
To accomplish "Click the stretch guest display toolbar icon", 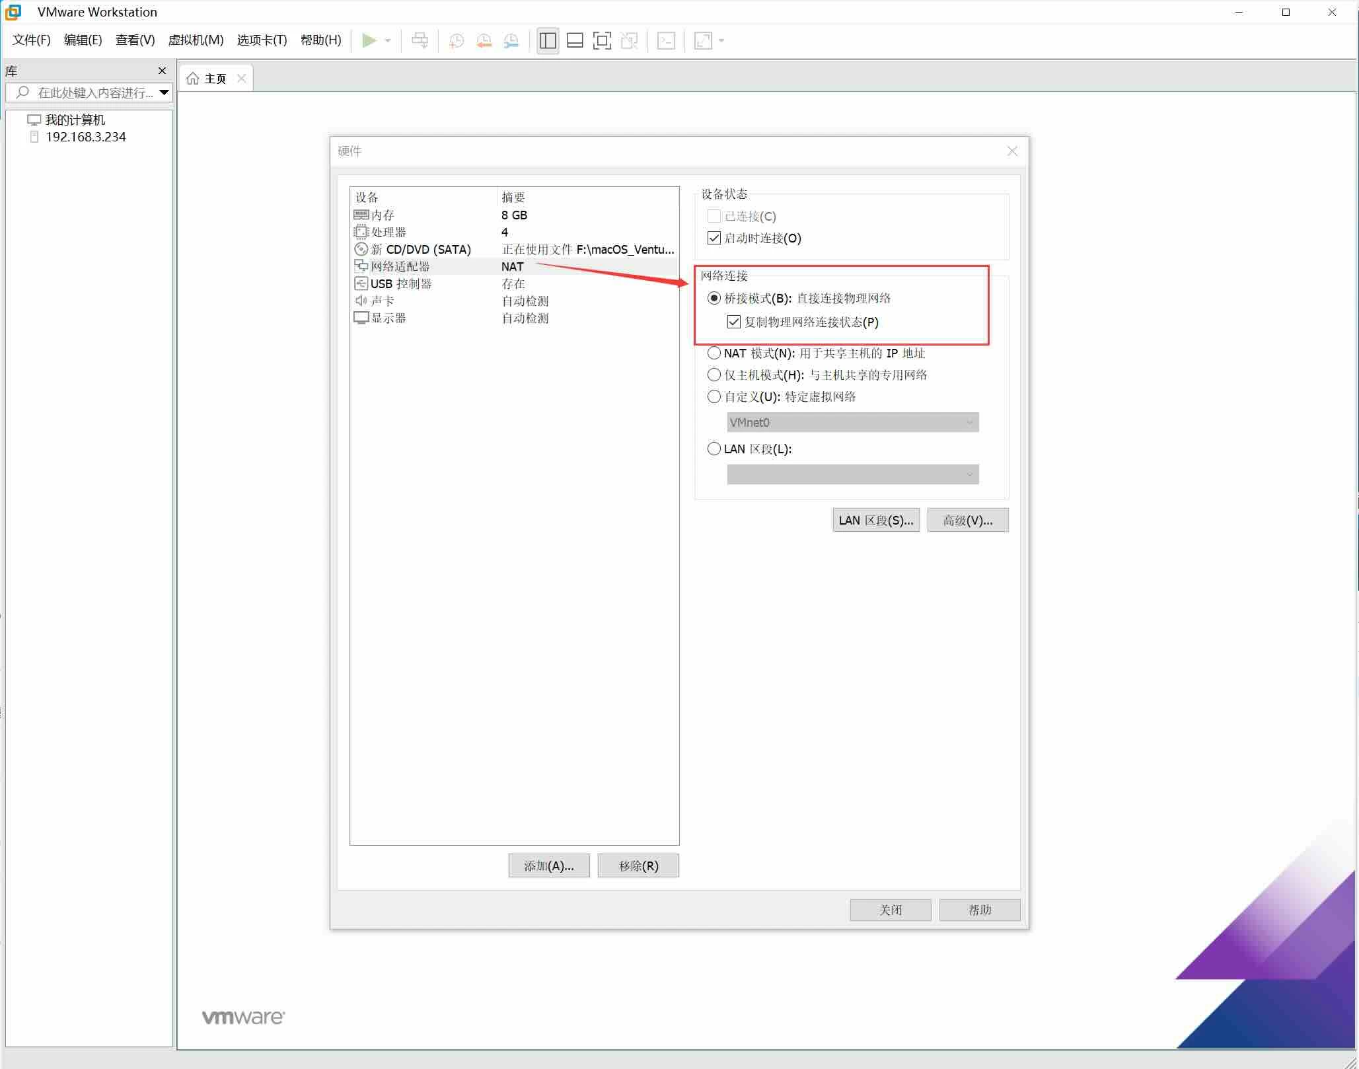I will coord(703,40).
